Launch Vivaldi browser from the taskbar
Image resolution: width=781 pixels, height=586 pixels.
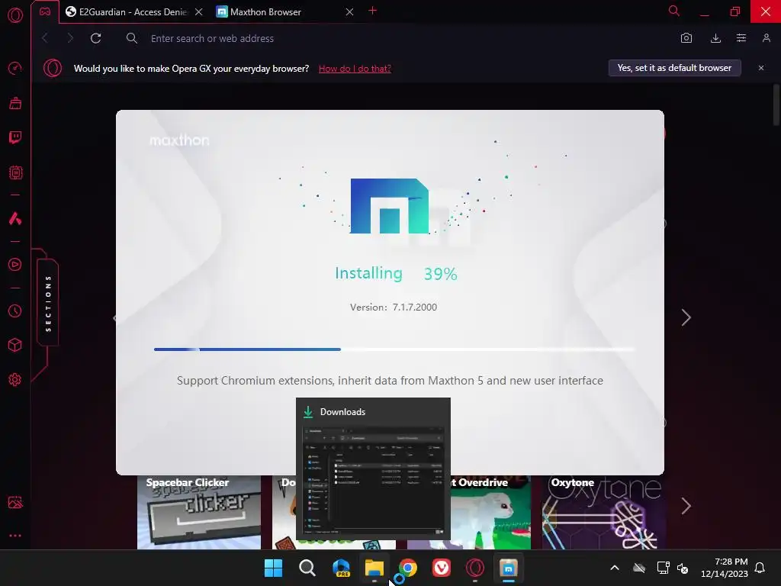click(442, 568)
